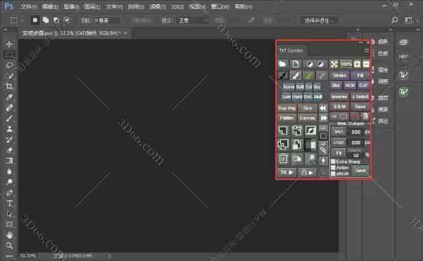Select the Eyedropper tool

(9, 96)
